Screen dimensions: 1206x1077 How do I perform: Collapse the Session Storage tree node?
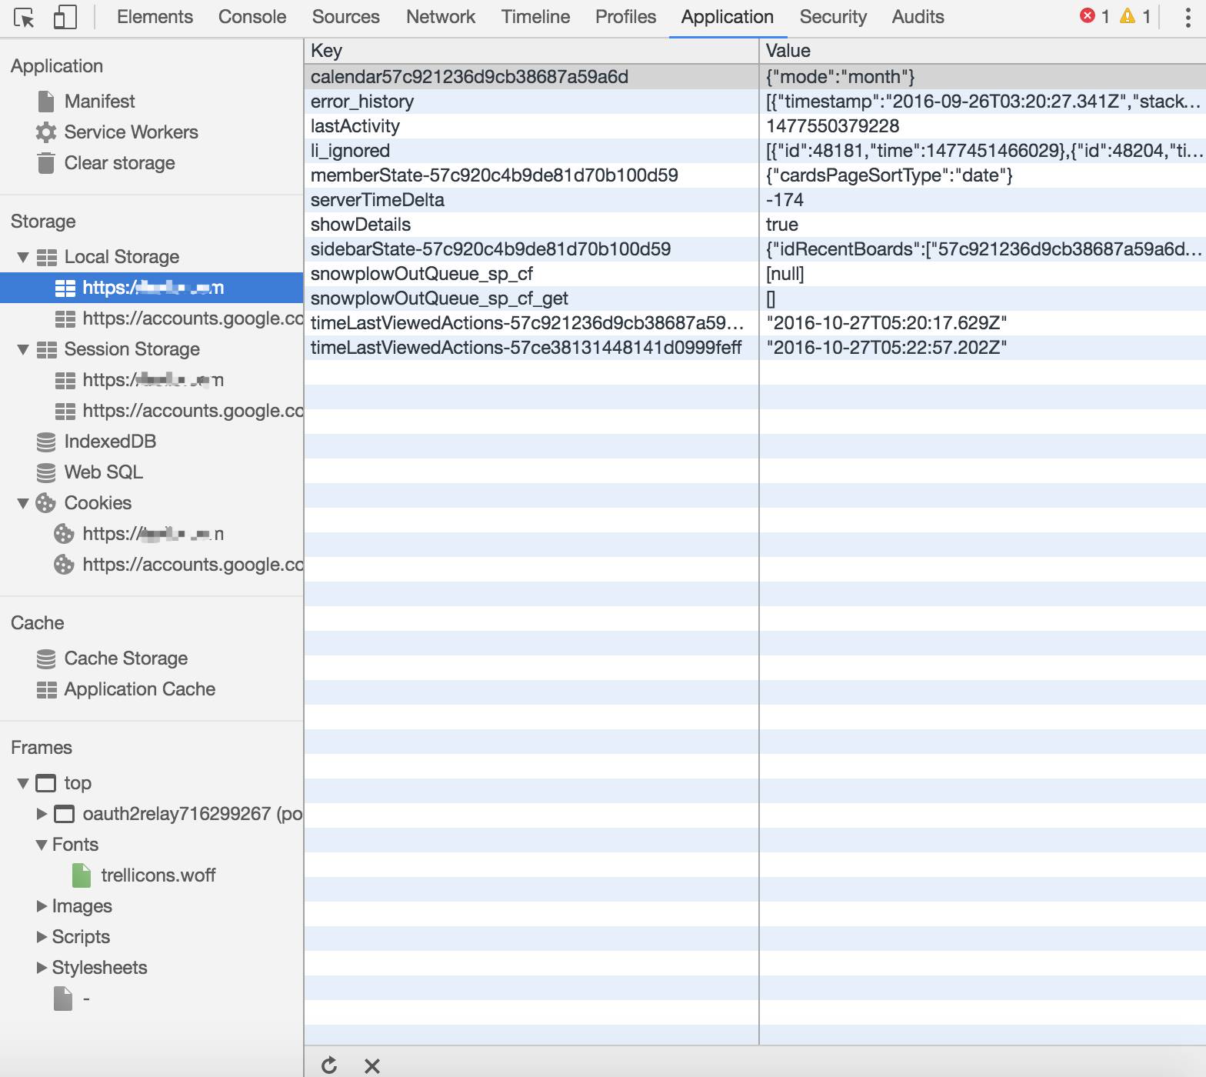[x=23, y=349]
